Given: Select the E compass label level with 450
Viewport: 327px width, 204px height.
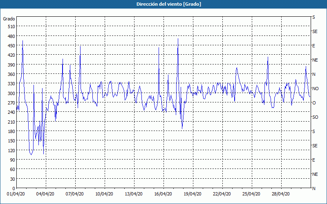Looking at the screenshot, I should [314, 46].
